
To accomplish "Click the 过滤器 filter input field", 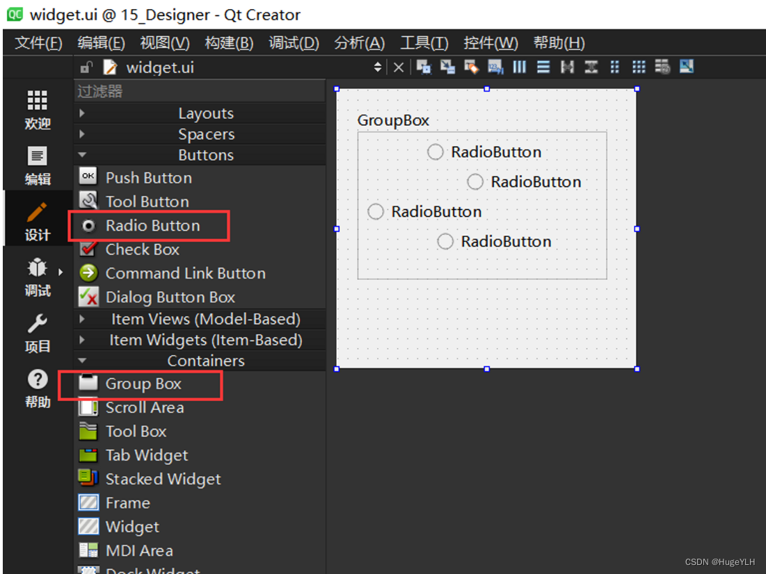I will tap(199, 91).
